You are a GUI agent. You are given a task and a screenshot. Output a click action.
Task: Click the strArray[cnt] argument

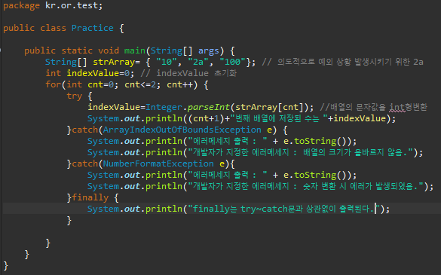[x=269, y=107]
